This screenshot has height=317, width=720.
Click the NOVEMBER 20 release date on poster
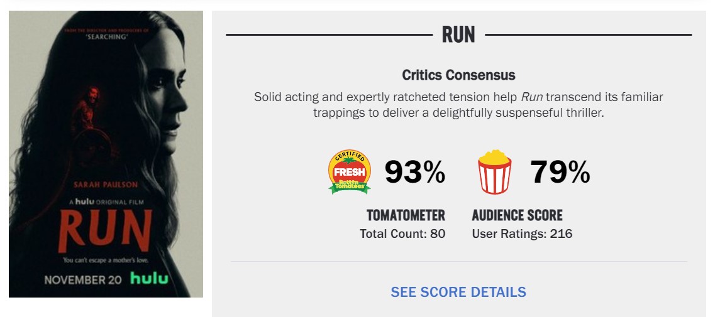[84, 279]
